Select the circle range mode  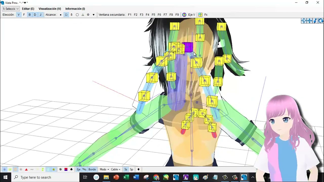pos(77,15)
